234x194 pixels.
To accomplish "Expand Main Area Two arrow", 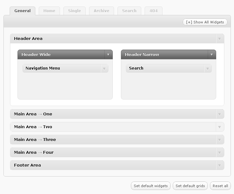I will (x=220, y=127).
